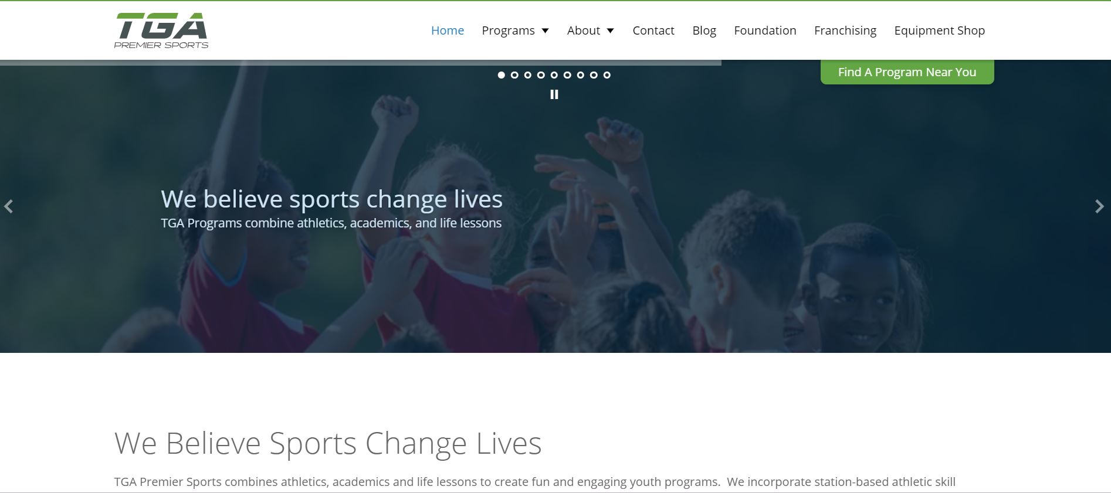The width and height of the screenshot is (1111, 493).
Task: Select the fifth slide indicator dot
Action: 554,75
